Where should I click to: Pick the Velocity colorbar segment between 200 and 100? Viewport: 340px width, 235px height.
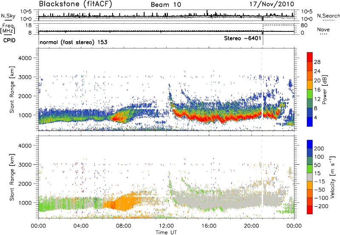tap(310, 153)
